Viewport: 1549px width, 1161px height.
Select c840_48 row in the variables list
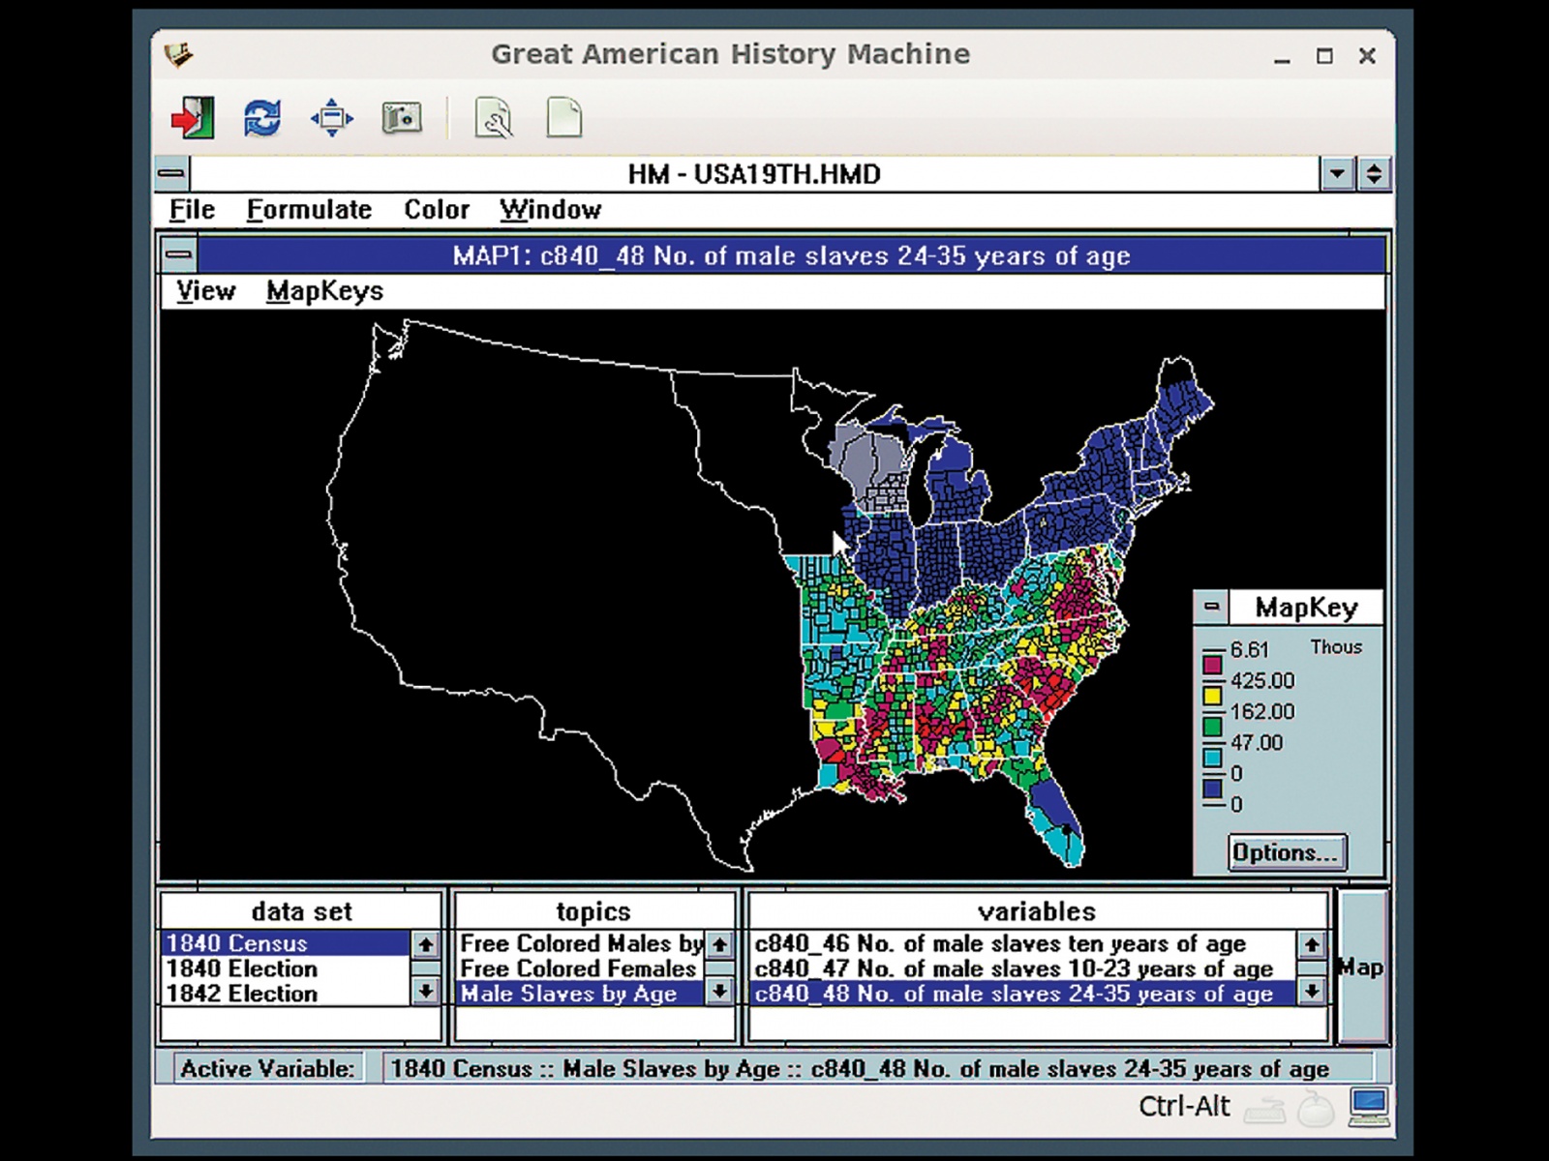[1023, 994]
